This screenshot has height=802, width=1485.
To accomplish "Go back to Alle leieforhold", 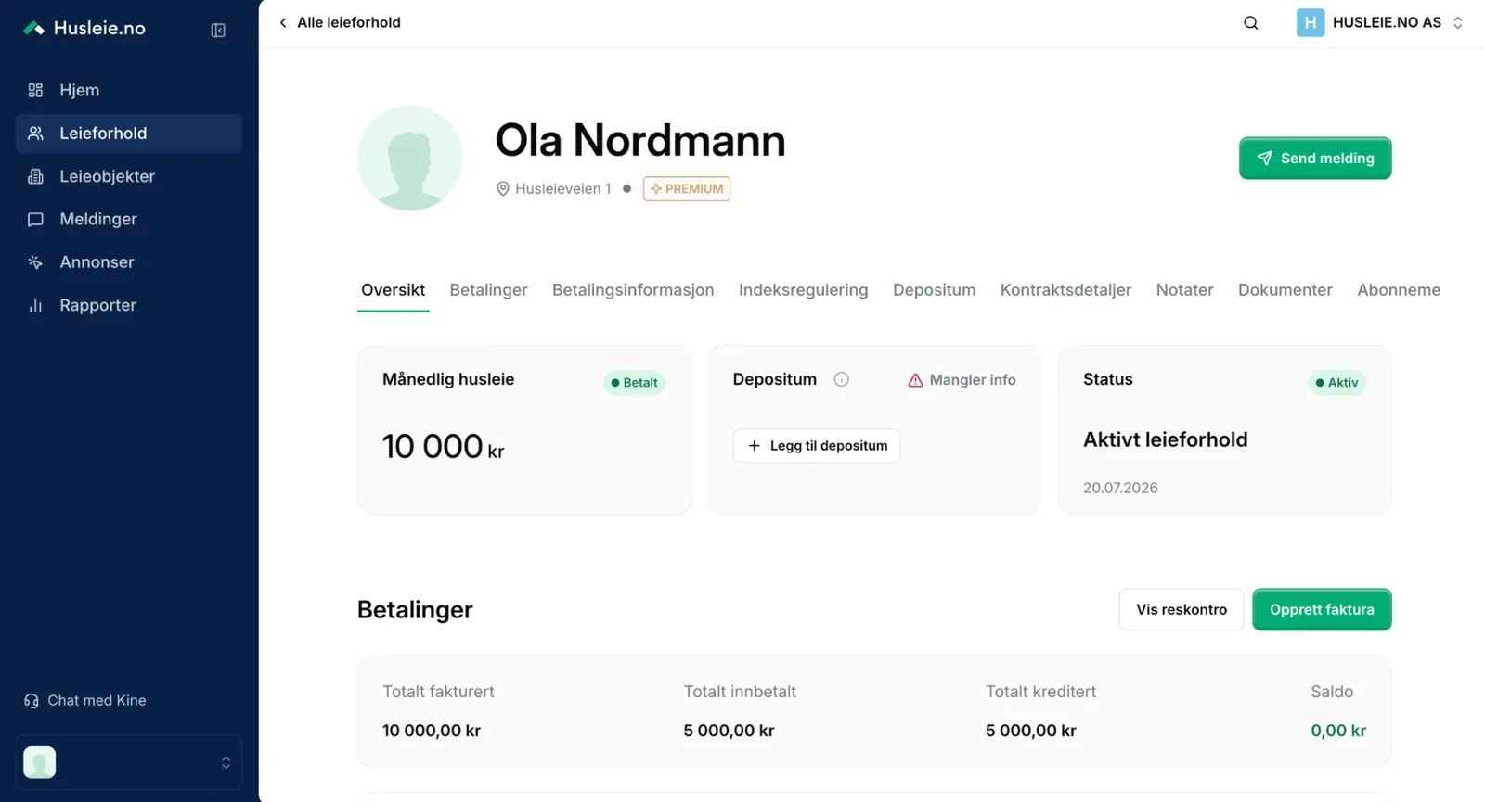I will pos(340,22).
